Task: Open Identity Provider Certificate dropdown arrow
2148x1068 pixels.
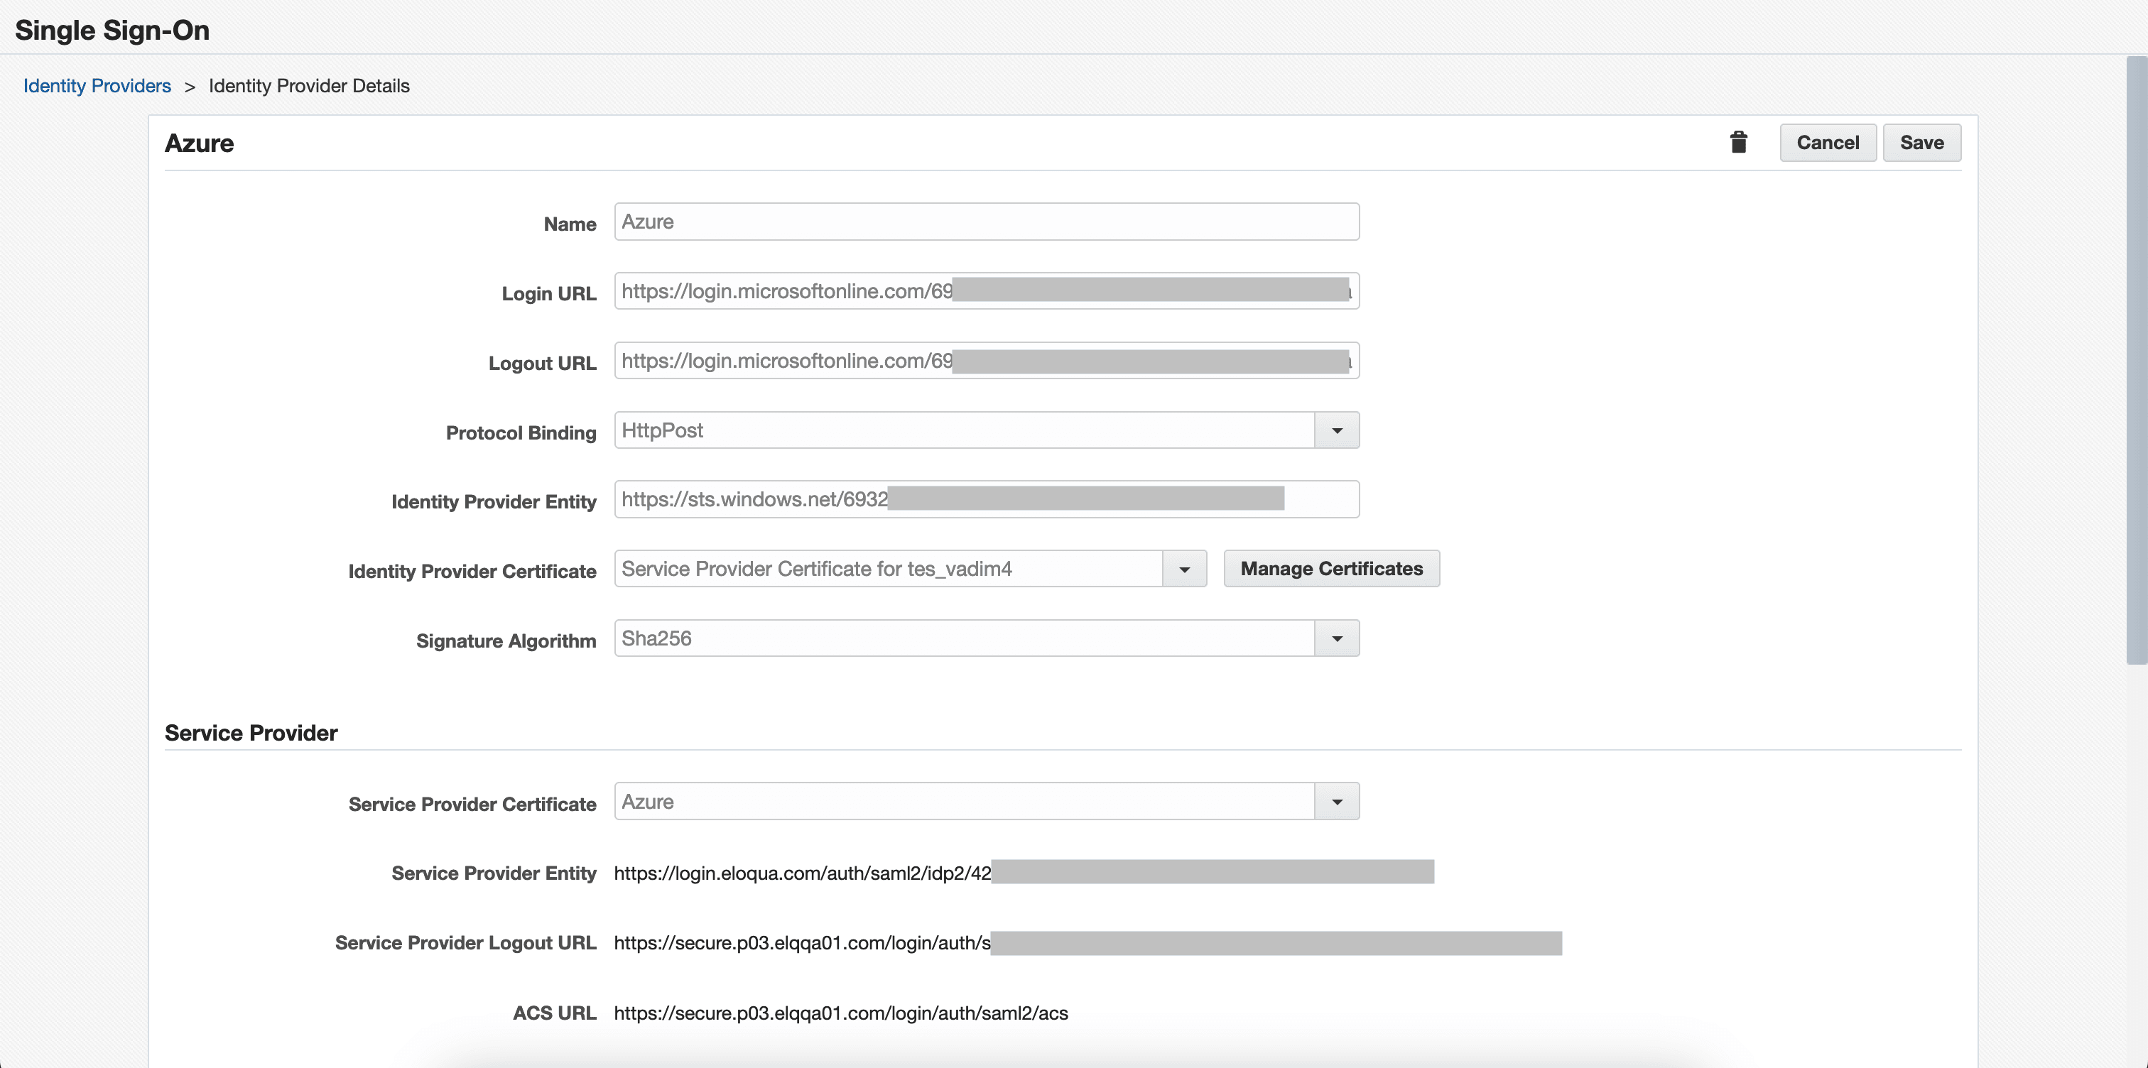Action: tap(1184, 570)
